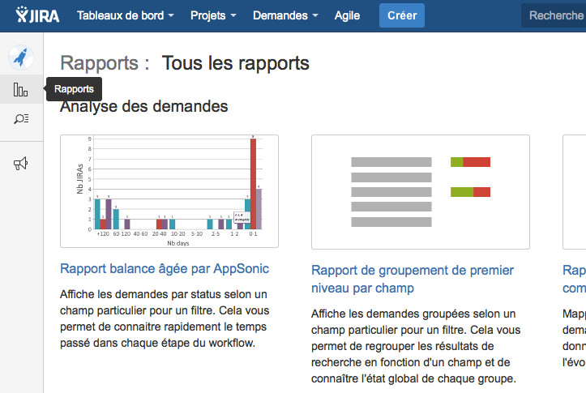Click the Analyse des demandes heading
The image size is (586, 393).
click(x=144, y=106)
